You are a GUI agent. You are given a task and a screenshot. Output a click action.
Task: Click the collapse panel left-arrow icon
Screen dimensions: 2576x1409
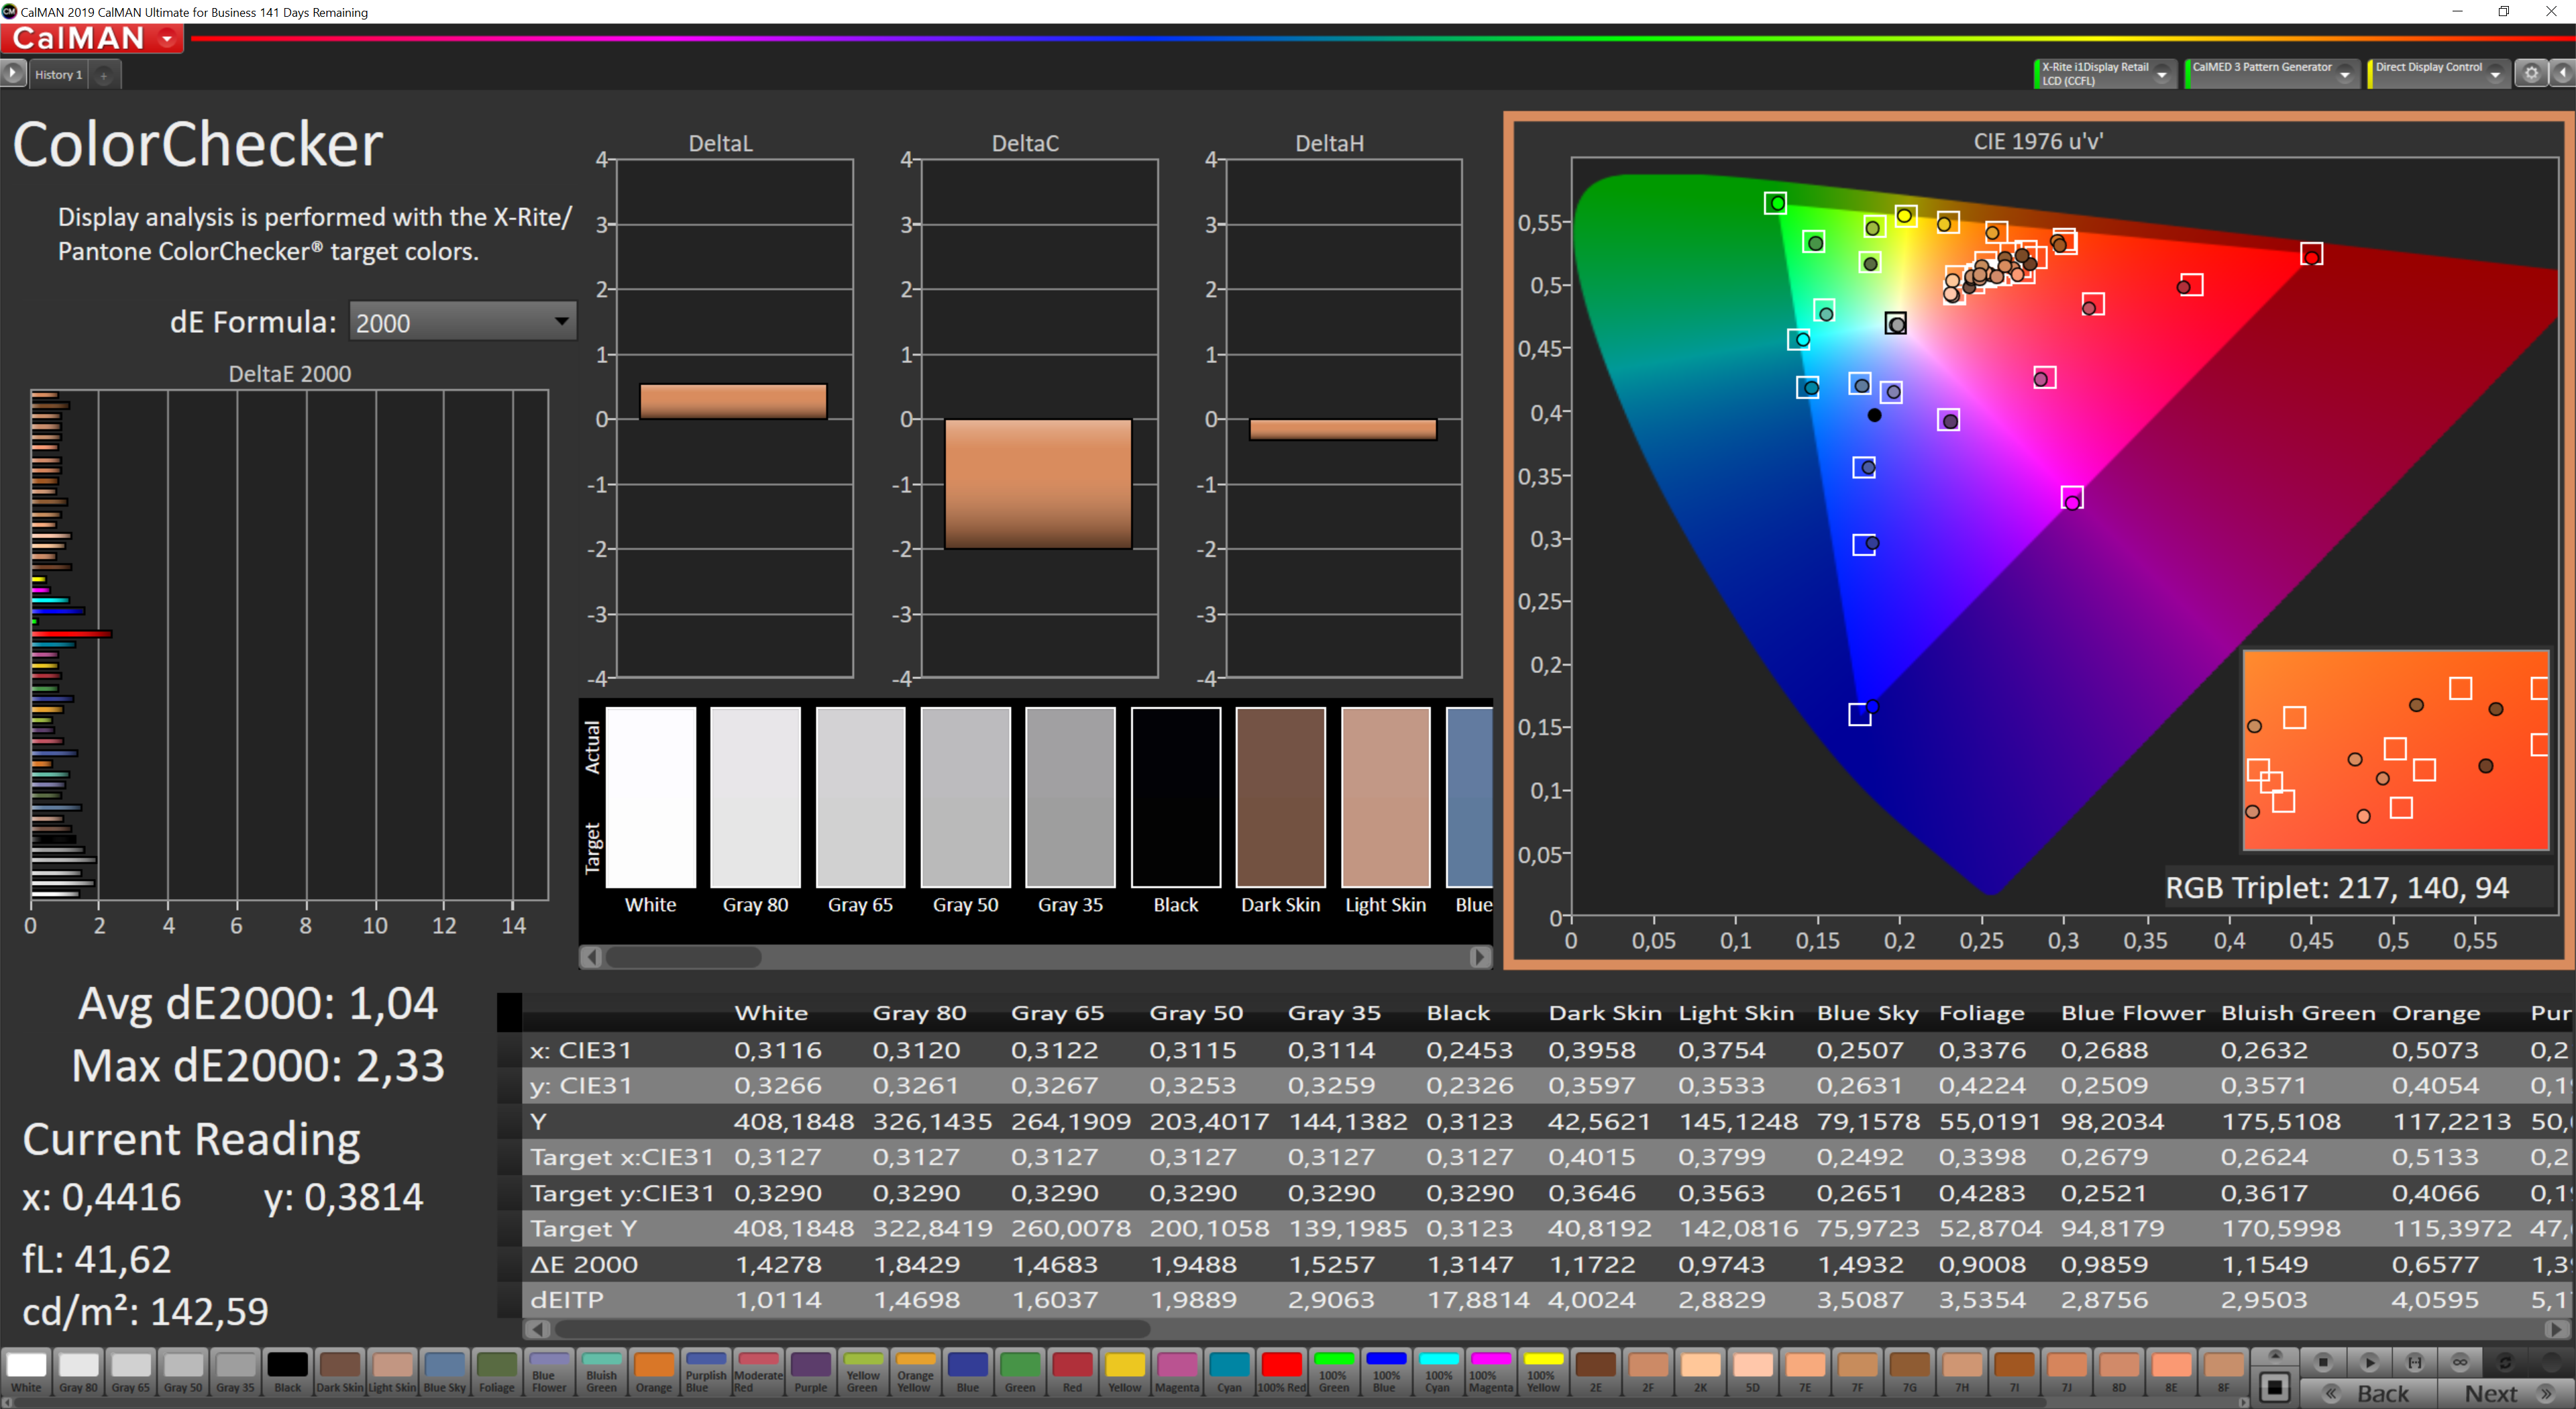tap(2563, 73)
